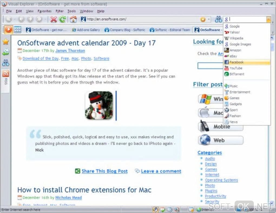Open the How to install Chrome extensions headline
276x213 pixels.
click(x=84, y=190)
